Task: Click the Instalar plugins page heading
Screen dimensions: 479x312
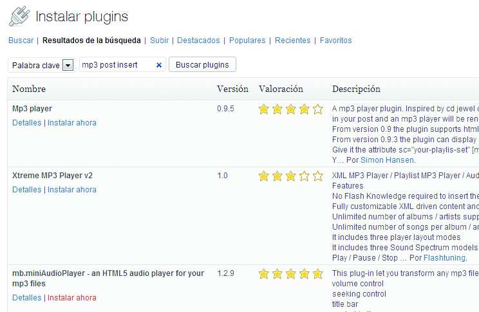Action: point(82,17)
